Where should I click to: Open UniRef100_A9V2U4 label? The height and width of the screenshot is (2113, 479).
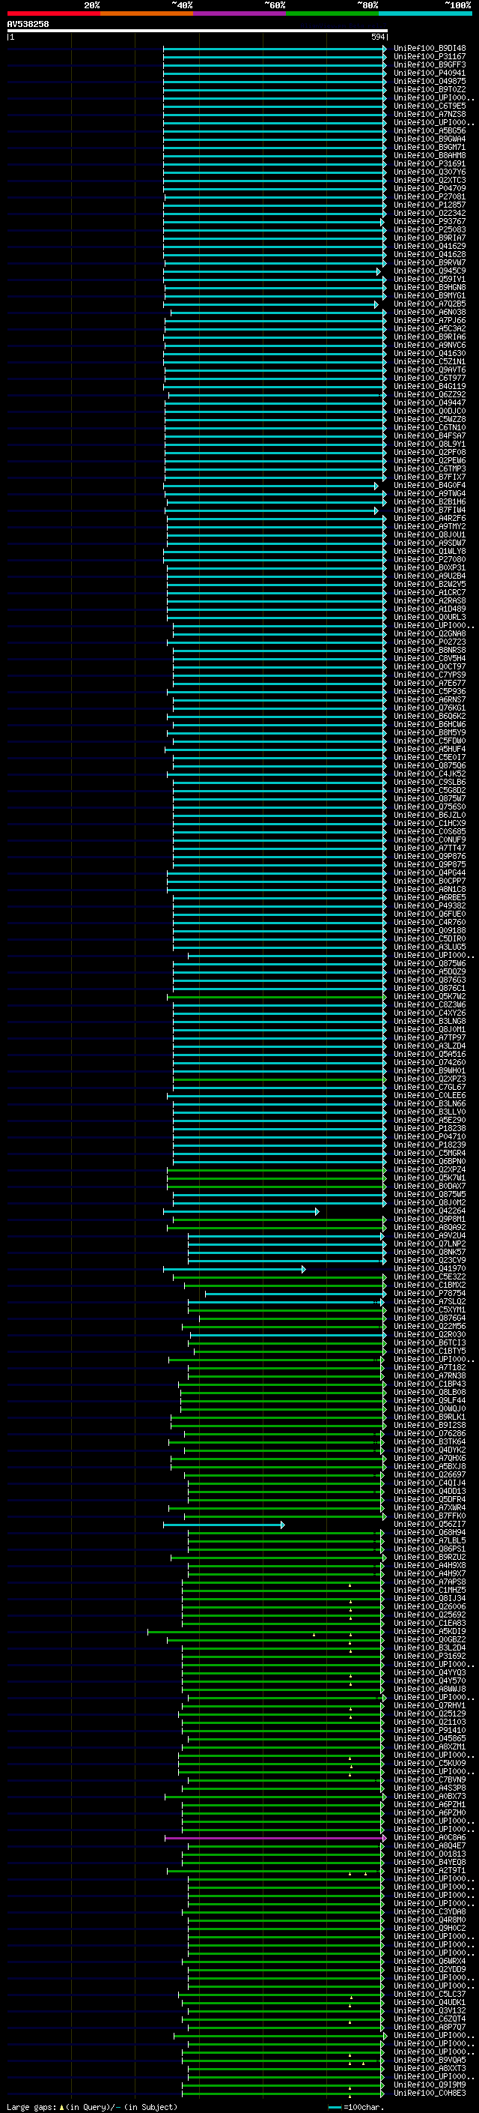[x=429, y=1236]
